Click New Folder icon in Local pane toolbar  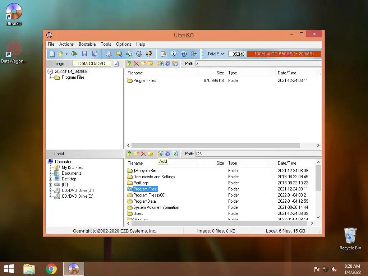[x=136, y=154]
